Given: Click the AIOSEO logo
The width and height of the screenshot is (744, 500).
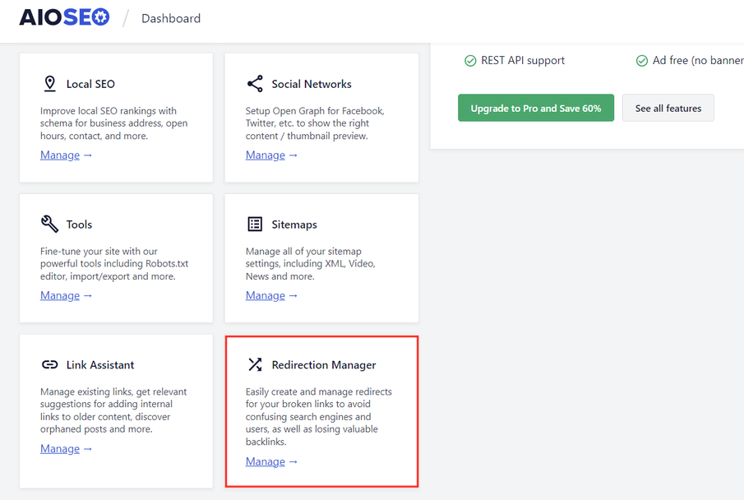Looking at the screenshot, I should point(64,17).
